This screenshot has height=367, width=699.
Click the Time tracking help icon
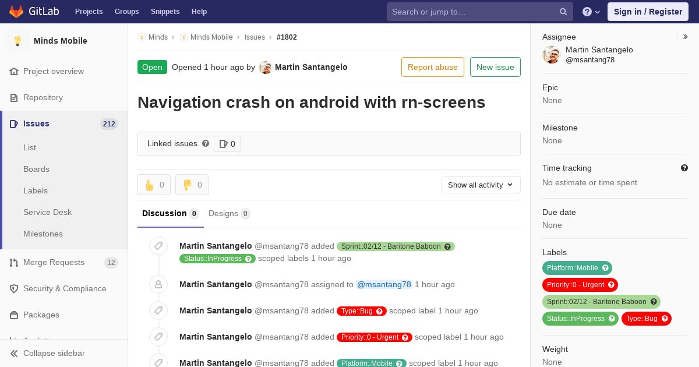684,168
